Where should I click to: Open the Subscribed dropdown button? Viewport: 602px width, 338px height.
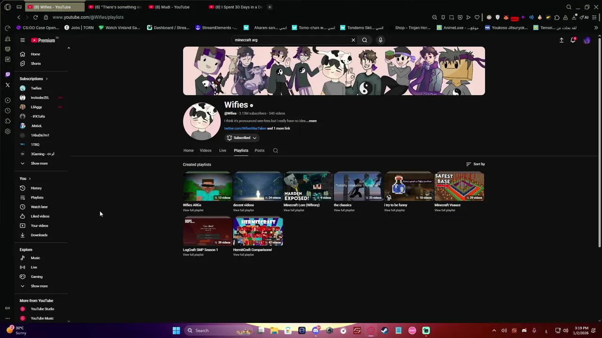242,138
